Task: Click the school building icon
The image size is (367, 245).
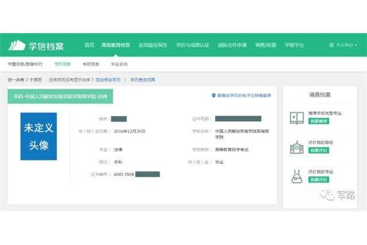Action: (297, 147)
